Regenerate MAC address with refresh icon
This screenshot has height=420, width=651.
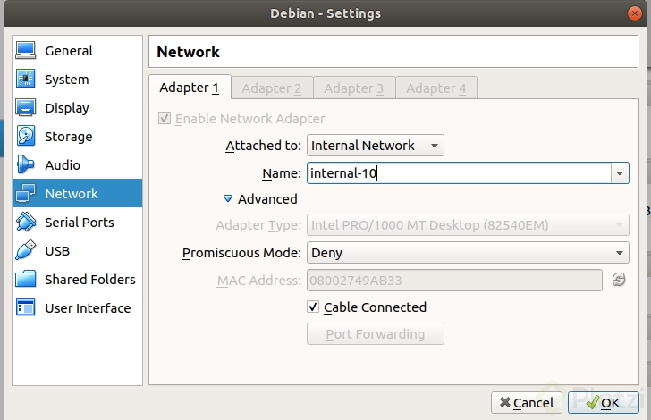coord(619,281)
